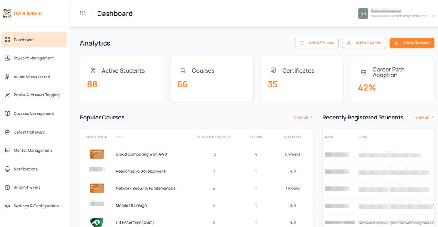438x227 pixels.
Task: Open View all for Popular Courses
Action: 303,117
